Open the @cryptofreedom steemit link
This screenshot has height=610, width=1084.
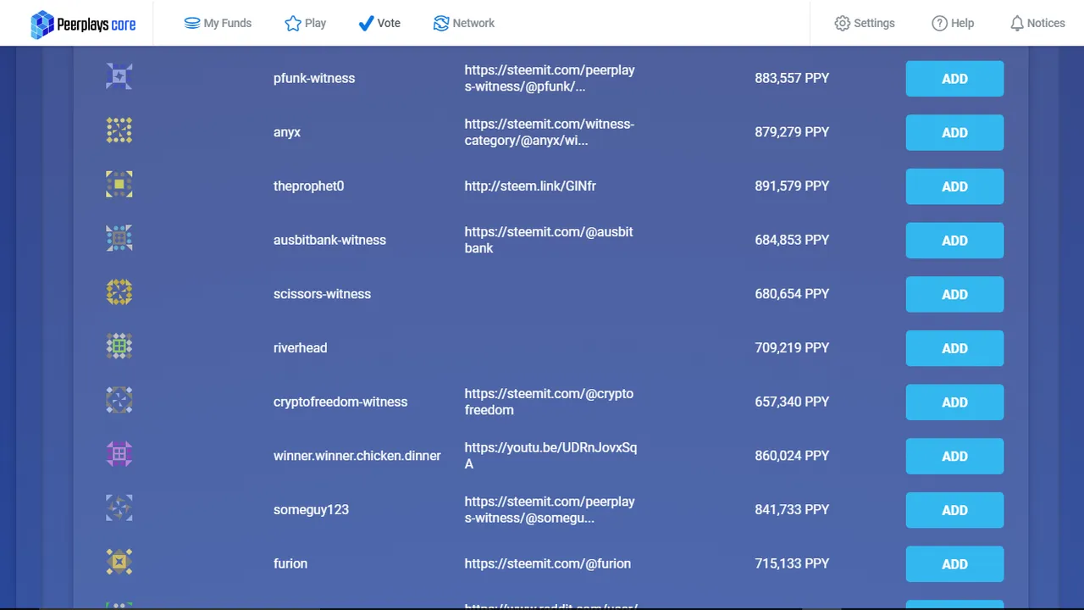coord(549,402)
